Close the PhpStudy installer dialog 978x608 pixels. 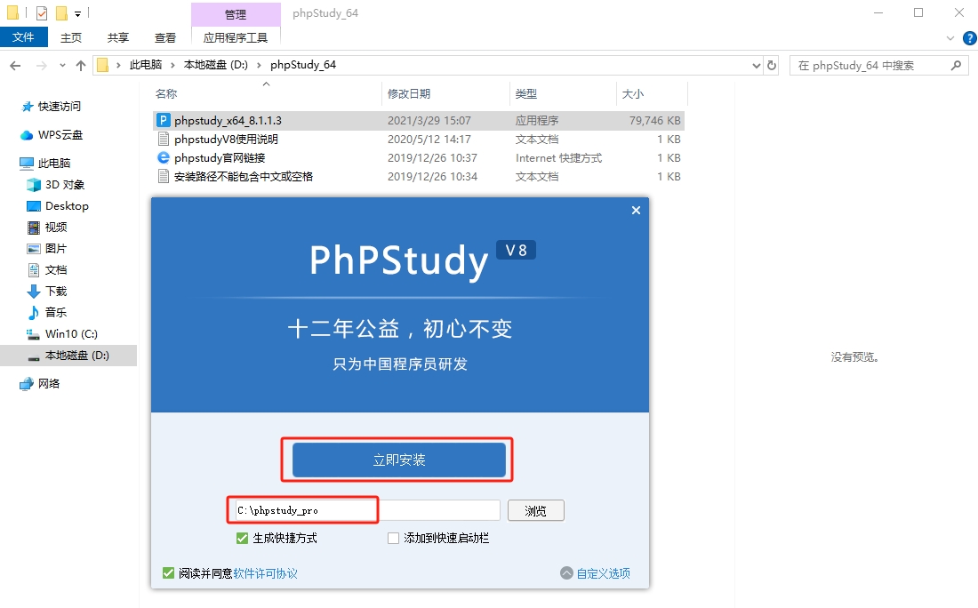point(636,210)
